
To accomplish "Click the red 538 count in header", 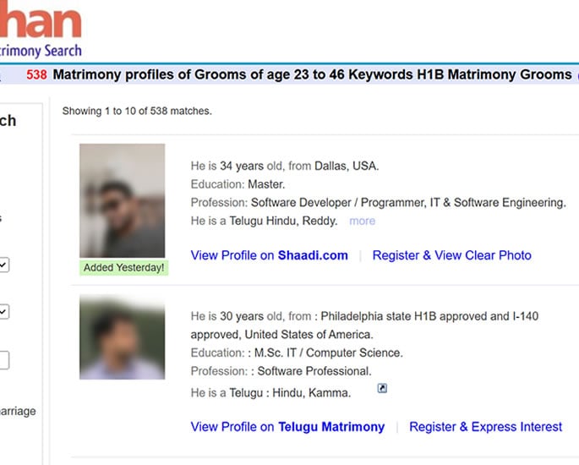I will (x=36, y=74).
